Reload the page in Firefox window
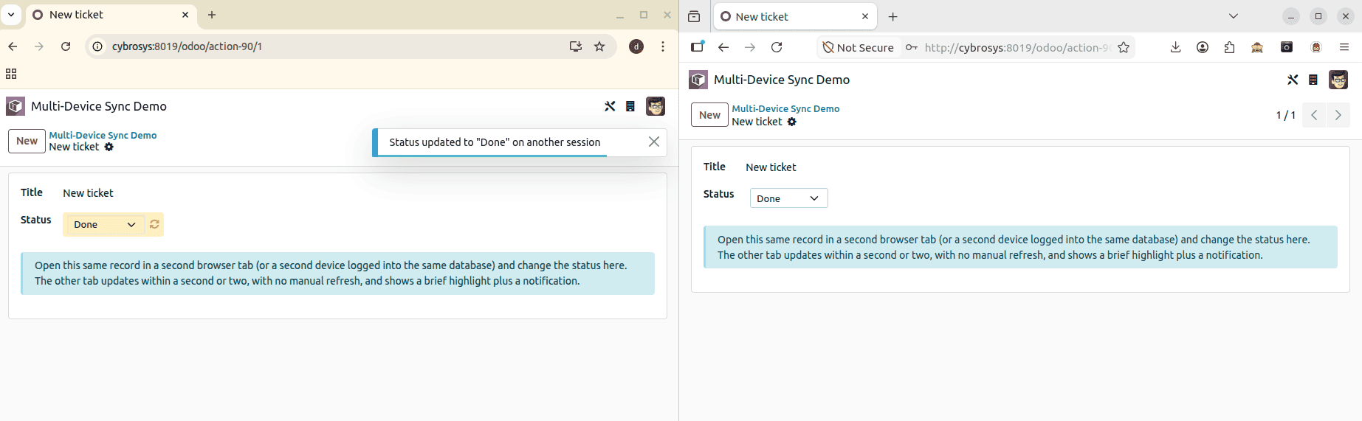The image size is (1362, 421). click(777, 47)
